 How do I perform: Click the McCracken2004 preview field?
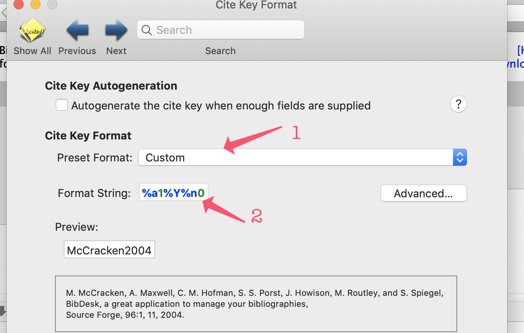click(109, 250)
